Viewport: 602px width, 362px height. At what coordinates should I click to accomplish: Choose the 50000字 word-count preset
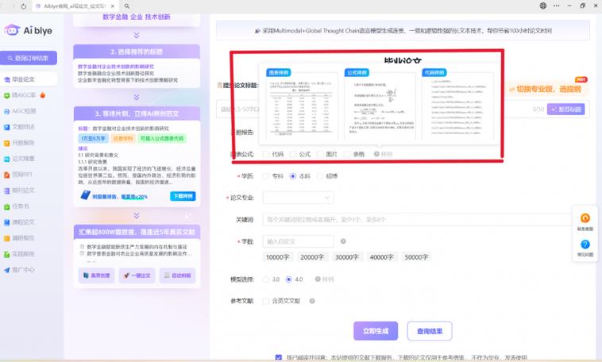(416, 257)
